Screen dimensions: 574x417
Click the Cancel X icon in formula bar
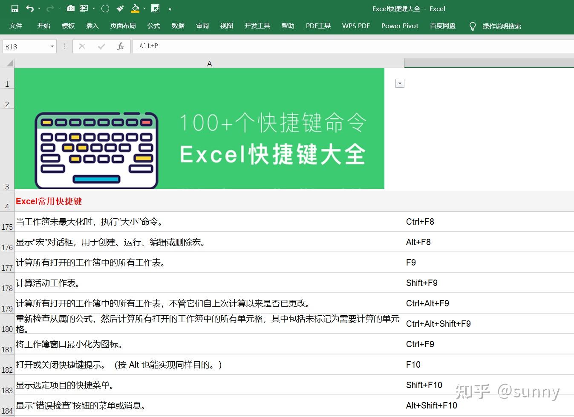coord(82,46)
